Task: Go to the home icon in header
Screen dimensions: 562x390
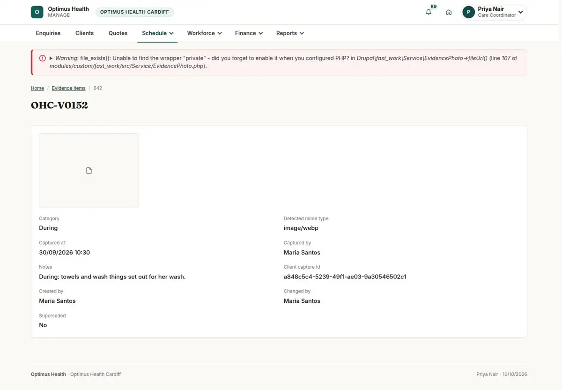Action: [x=449, y=12]
